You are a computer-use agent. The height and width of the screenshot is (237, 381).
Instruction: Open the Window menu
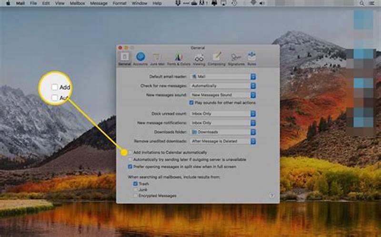[x=140, y=3]
